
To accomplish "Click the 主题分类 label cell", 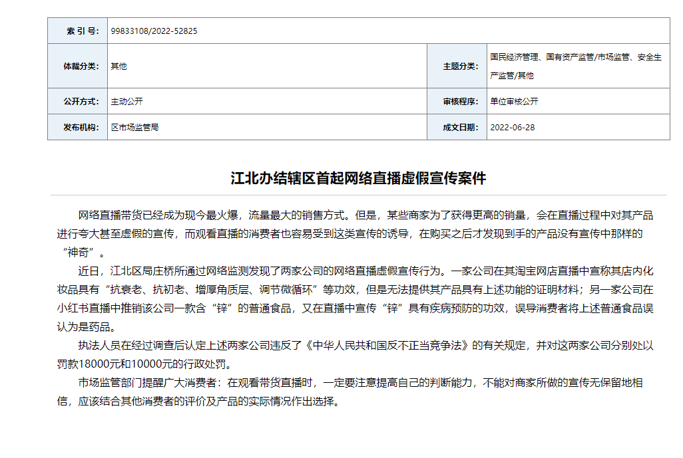I will (x=457, y=66).
